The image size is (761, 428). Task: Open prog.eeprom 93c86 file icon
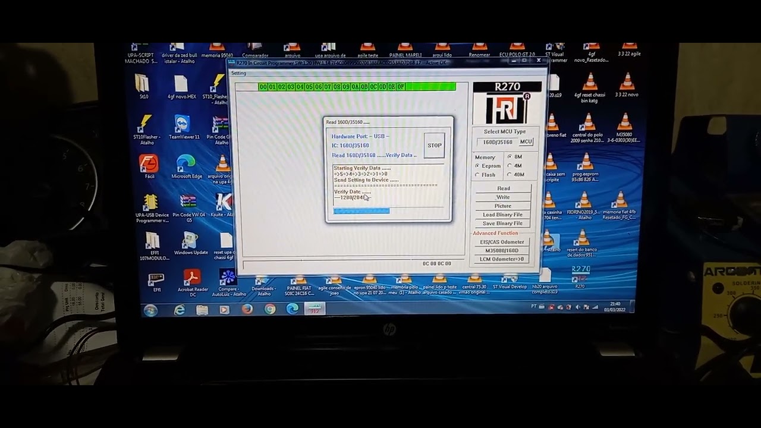(586, 161)
